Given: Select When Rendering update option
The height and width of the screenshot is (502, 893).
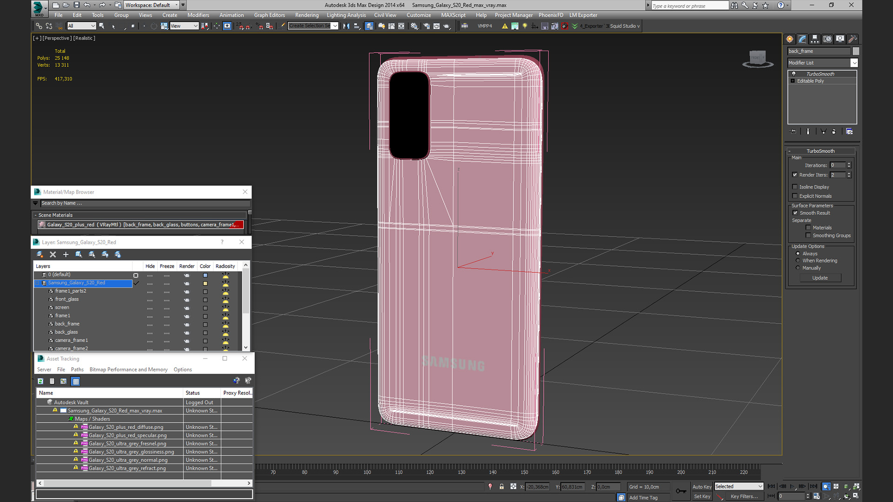Looking at the screenshot, I should coord(798,261).
